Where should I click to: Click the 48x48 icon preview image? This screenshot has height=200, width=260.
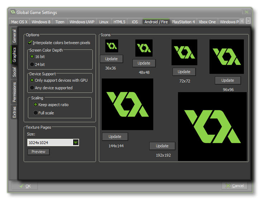coord(144,48)
